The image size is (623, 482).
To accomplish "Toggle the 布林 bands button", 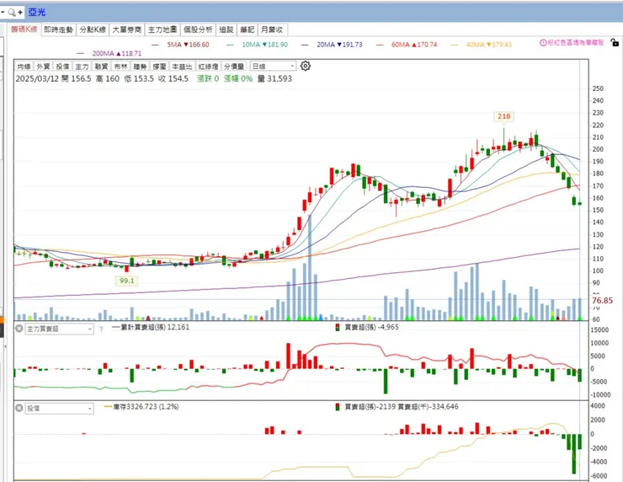I will tap(120, 66).
